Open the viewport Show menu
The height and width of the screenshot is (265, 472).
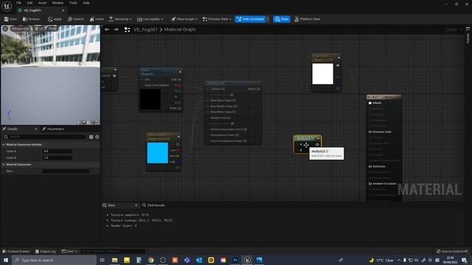(x=52, y=29)
